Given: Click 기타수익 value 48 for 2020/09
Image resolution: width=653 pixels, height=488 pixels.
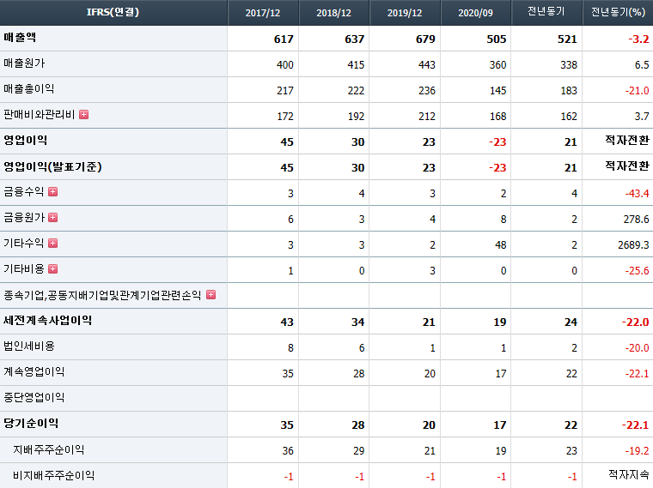Looking at the screenshot, I should coord(501,245).
